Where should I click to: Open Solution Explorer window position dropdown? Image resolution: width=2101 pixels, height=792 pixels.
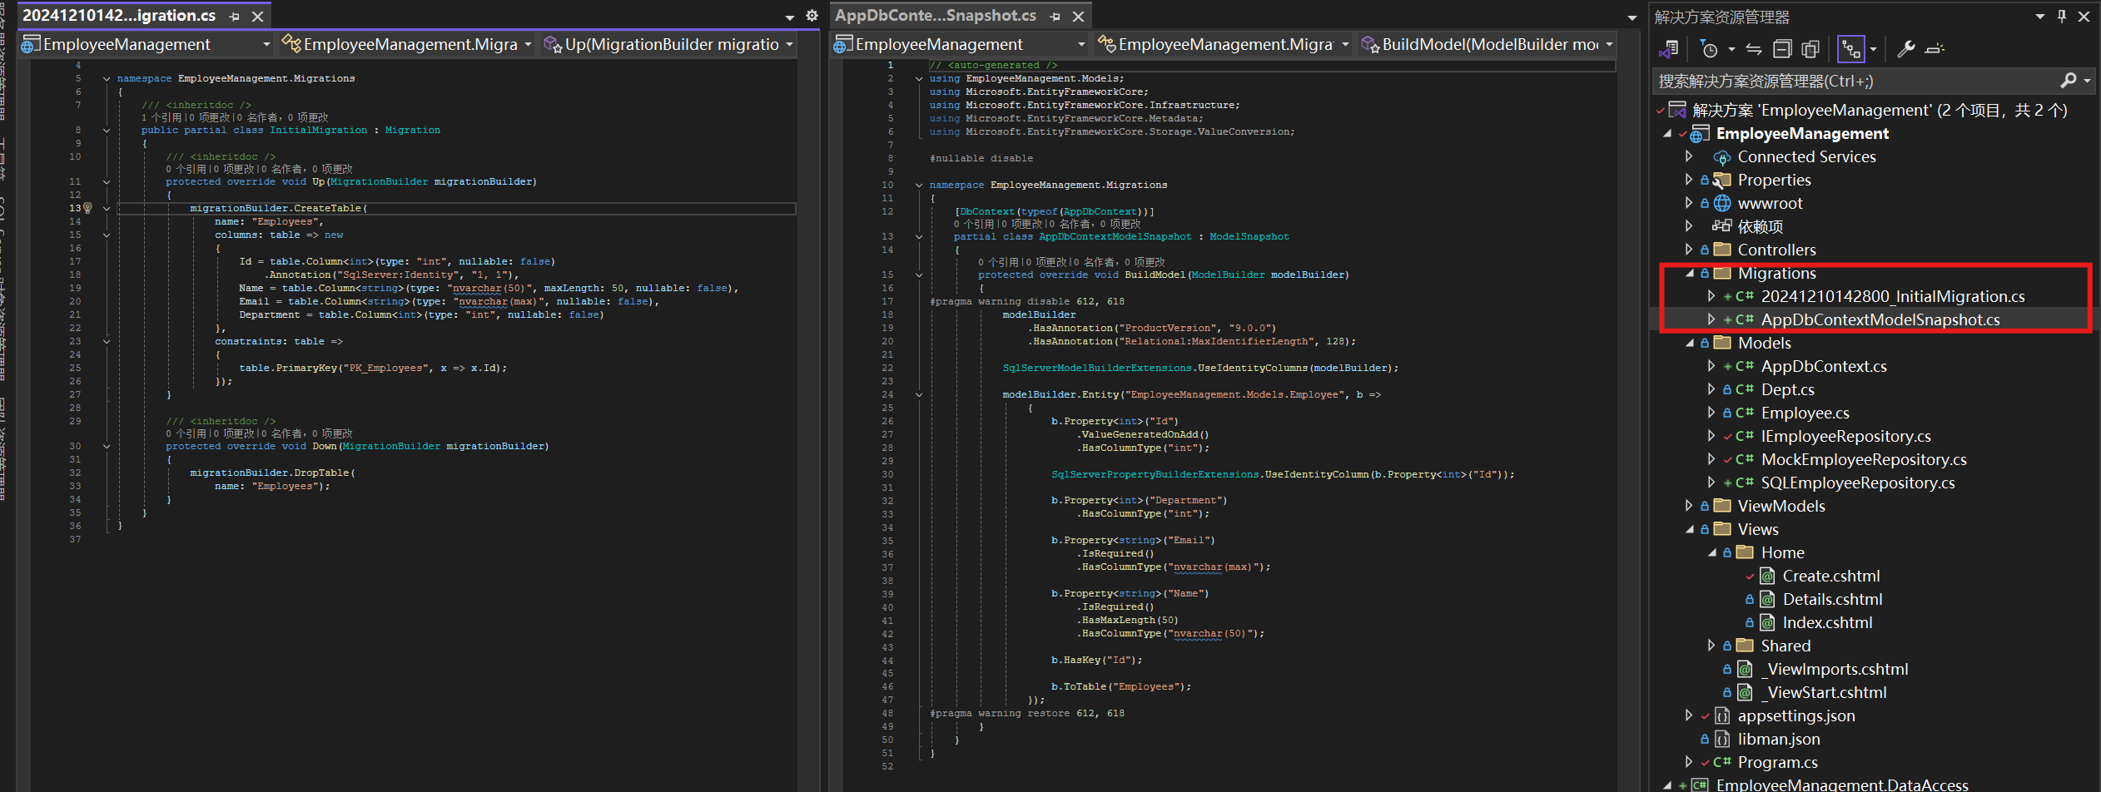pyautogui.click(x=2039, y=16)
